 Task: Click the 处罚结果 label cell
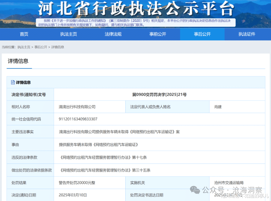coord(30,183)
